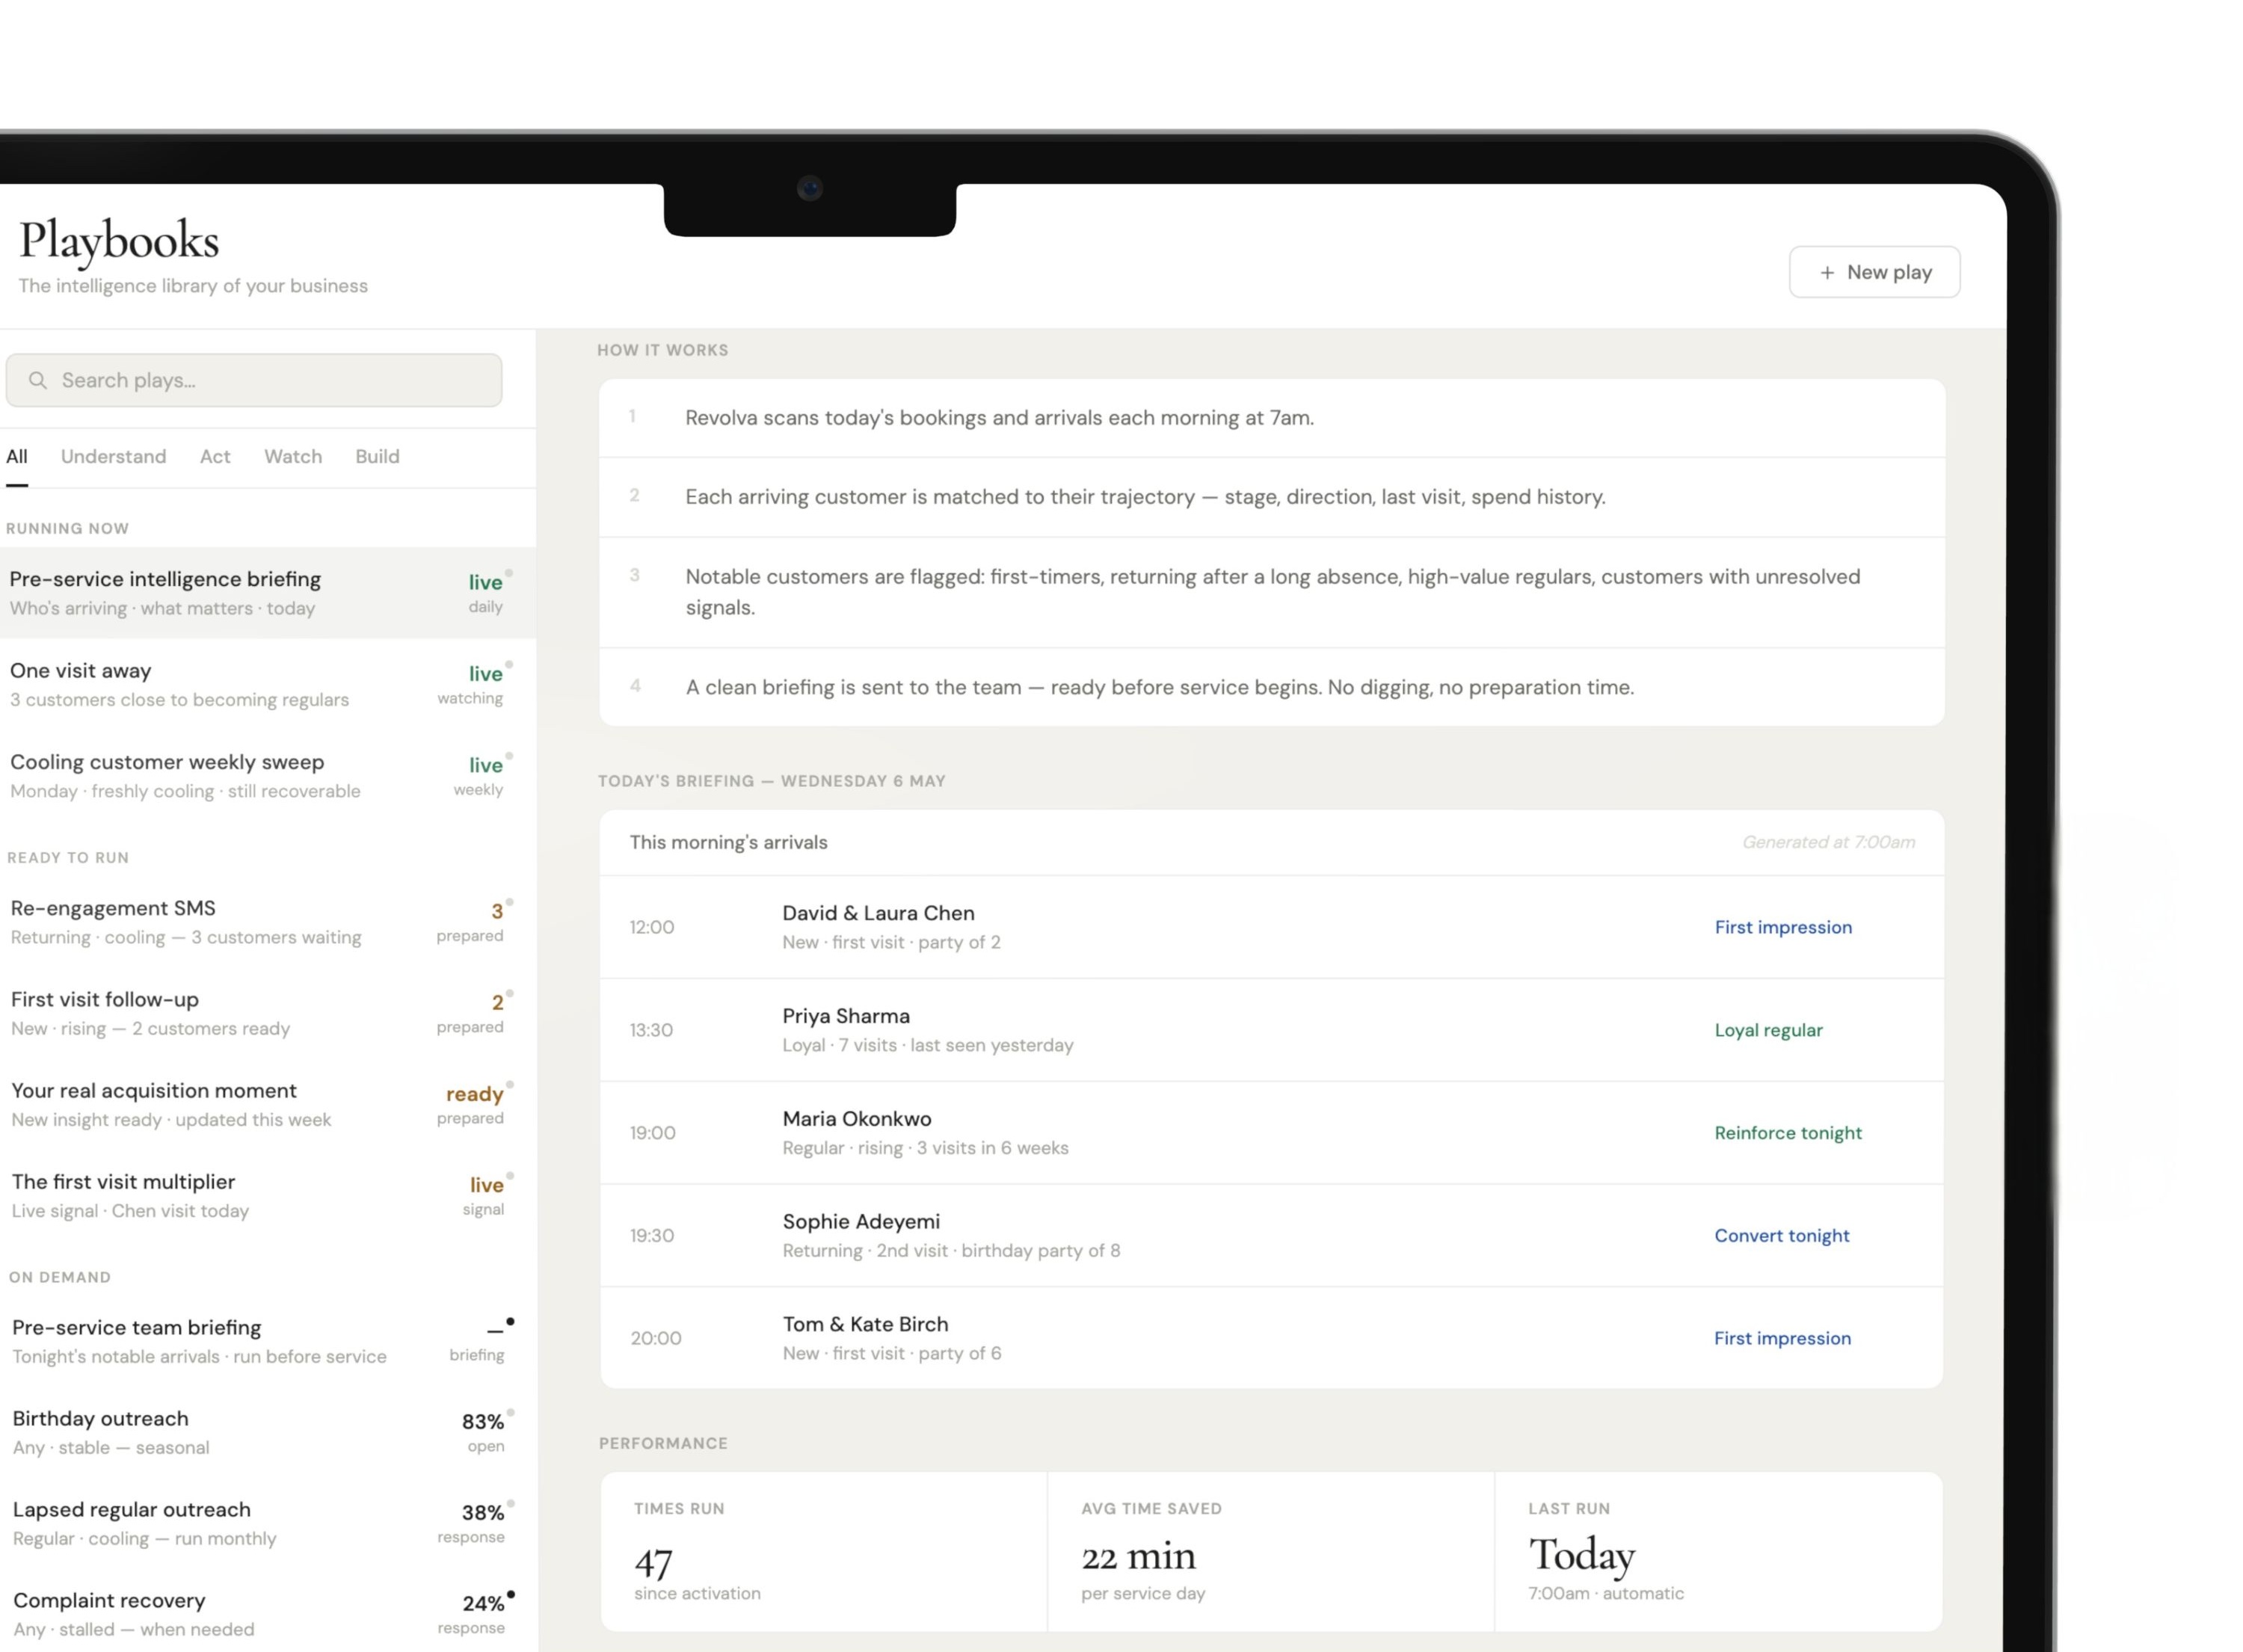This screenshot has width=2243, height=1652.
Task: Click 'Generated at 7:00am' label
Action: (1828, 842)
